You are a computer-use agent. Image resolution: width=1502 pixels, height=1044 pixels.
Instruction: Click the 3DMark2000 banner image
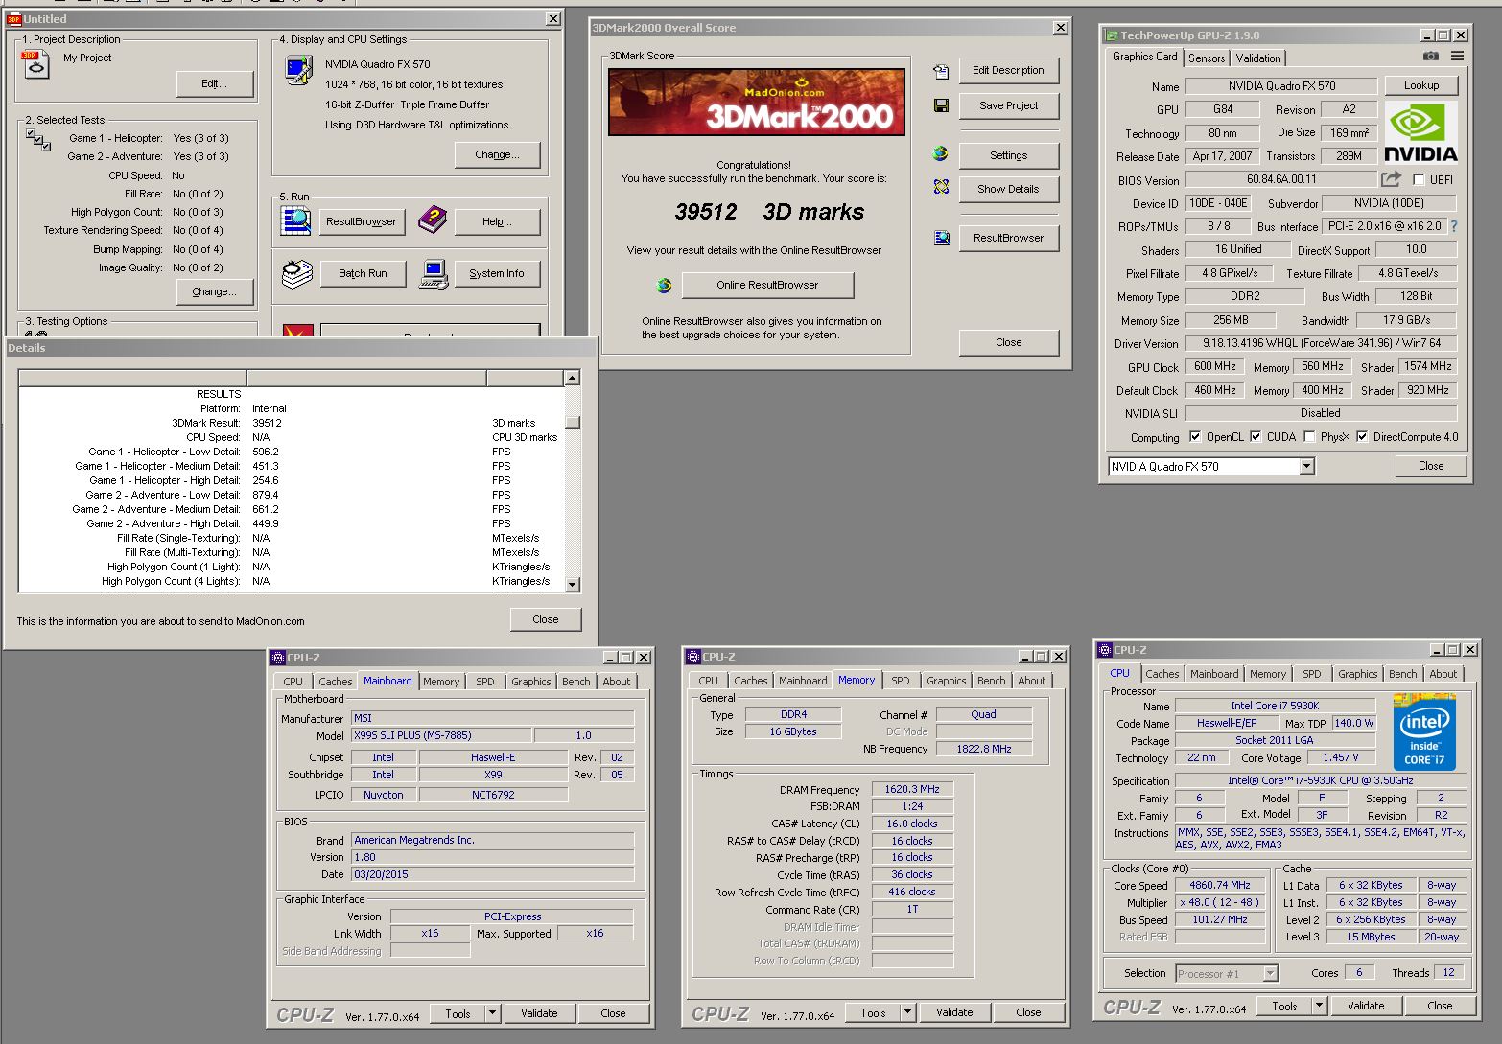[x=757, y=103]
